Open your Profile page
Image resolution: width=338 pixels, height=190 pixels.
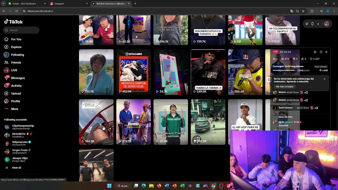pos(12,101)
